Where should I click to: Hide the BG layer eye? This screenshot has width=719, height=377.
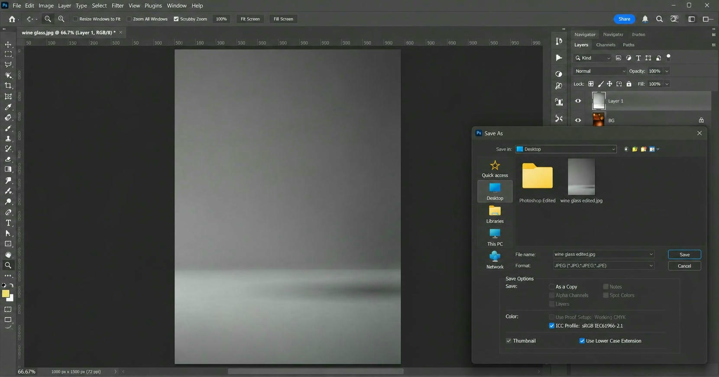click(x=578, y=120)
